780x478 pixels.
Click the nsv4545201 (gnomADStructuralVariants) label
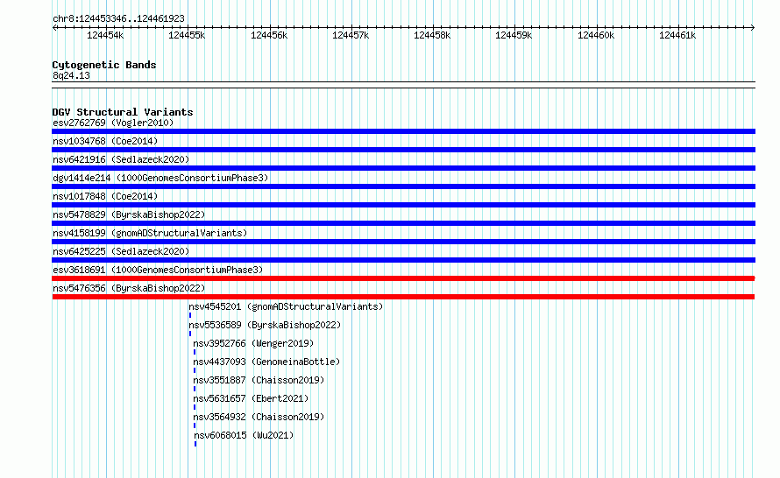[286, 306]
